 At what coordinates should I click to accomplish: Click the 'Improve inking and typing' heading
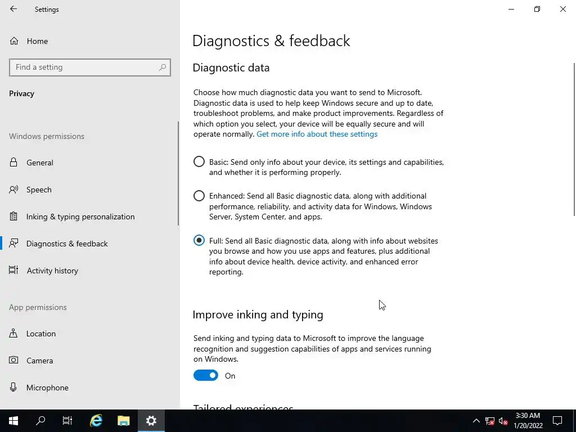pos(258,315)
